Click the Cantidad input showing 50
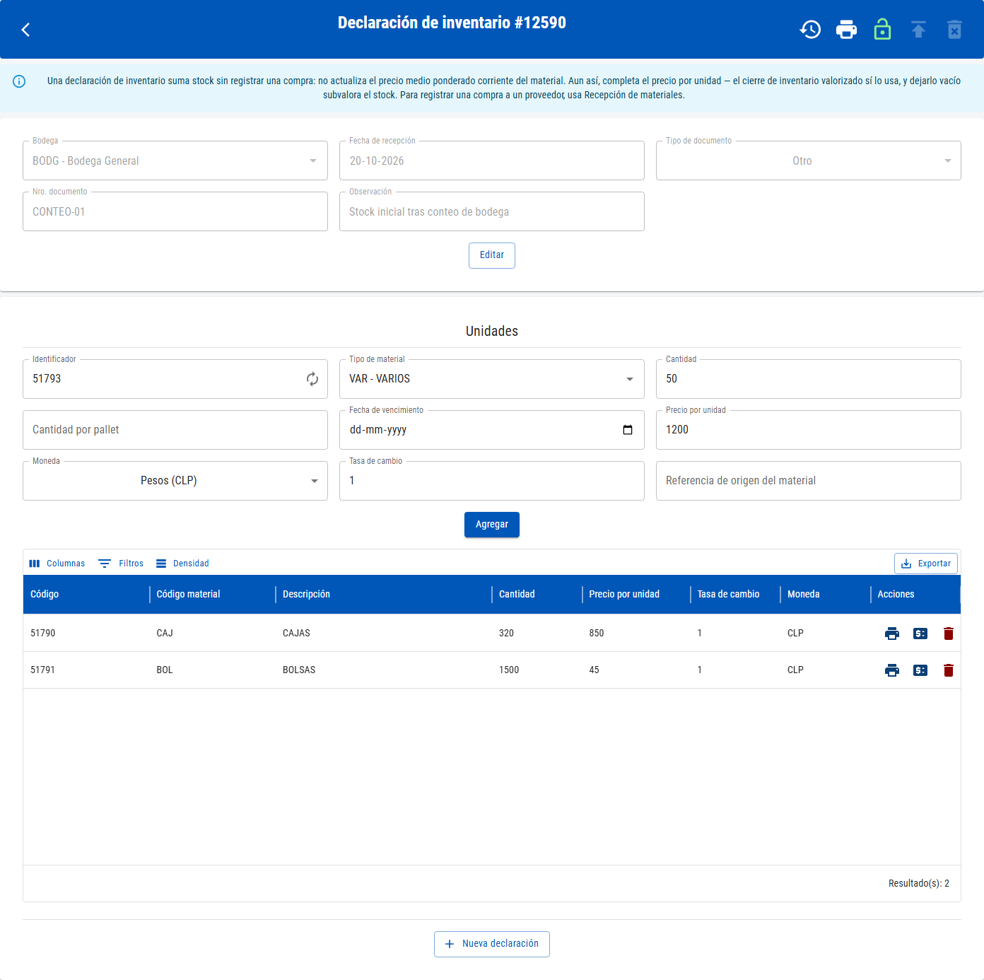The image size is (984, 980). (809, 379)
